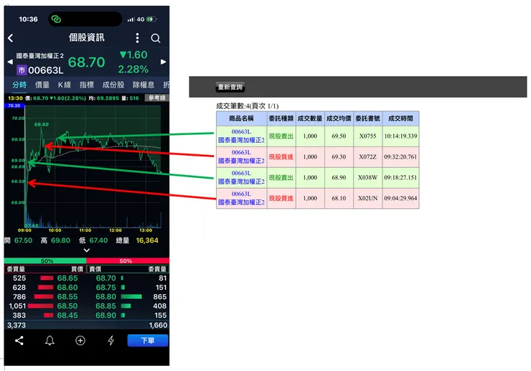The image size is (531, 371).
Task: Tap total ask volume 1,660
Action: point(158,325)
